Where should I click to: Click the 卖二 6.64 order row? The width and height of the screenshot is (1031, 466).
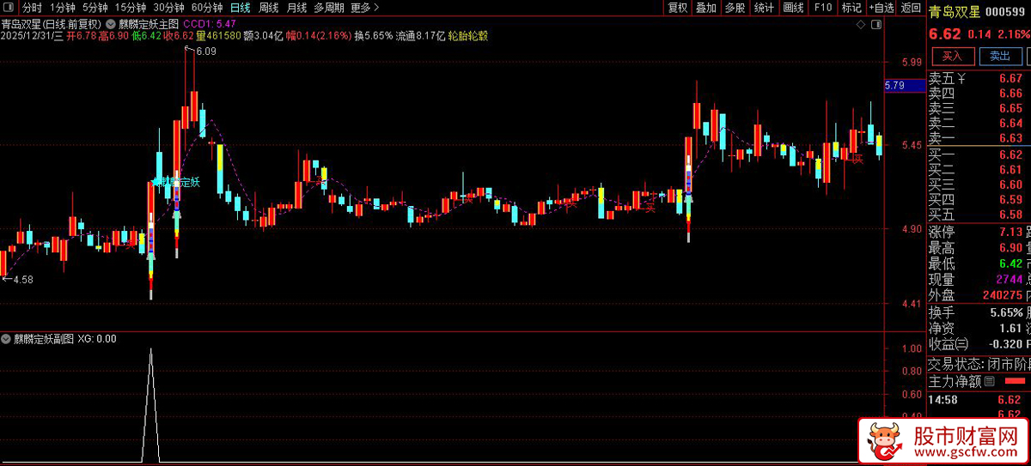pos(978,123)
